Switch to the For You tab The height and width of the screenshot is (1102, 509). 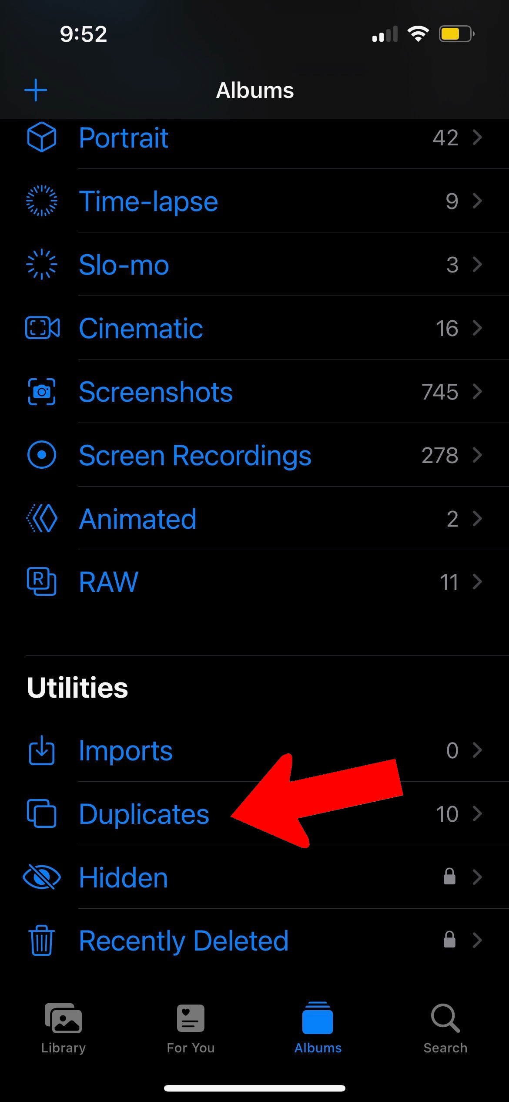[x=191, y=1029]
